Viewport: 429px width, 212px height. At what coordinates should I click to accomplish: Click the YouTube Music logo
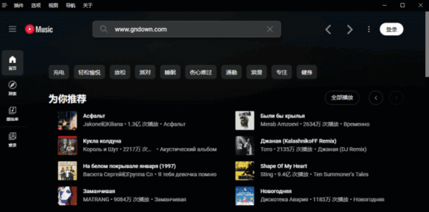pyautogui.click(x=39, y=29)
